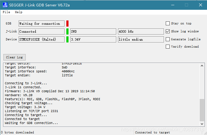Open the File menu

[6, 12]
